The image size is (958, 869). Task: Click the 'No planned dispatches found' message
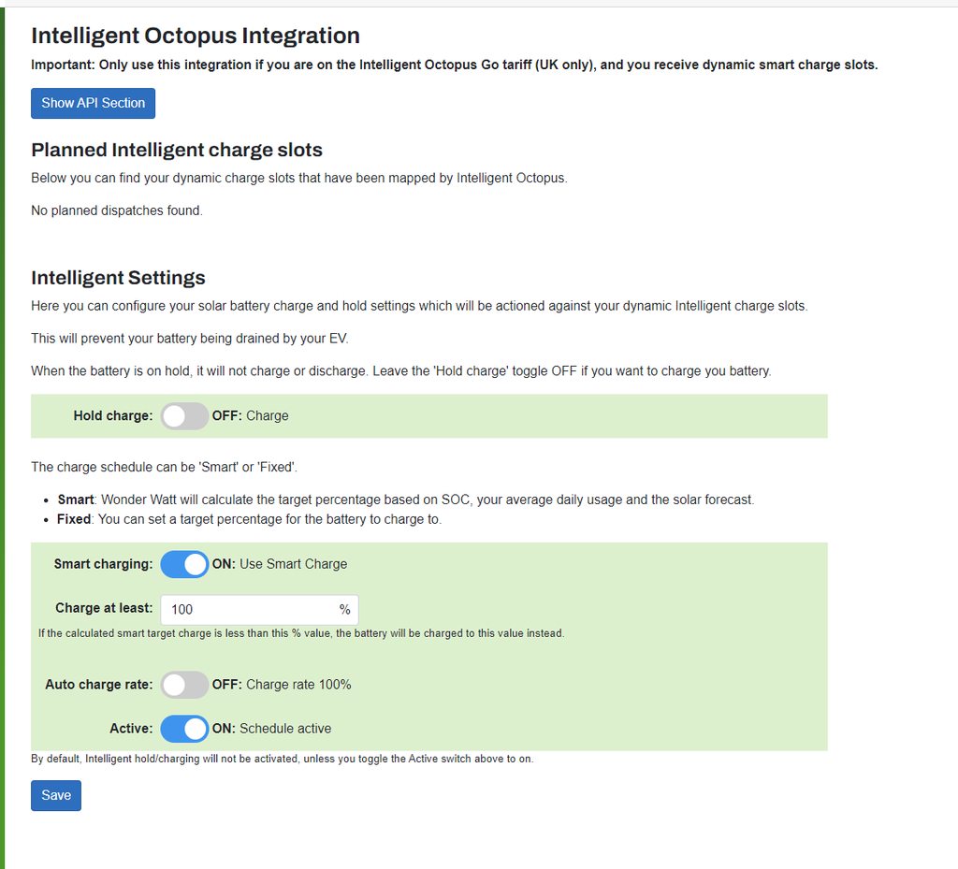[116, 210]
